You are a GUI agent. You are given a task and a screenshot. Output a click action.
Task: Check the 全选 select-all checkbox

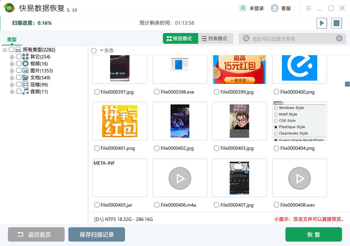(x=94, y=51)
